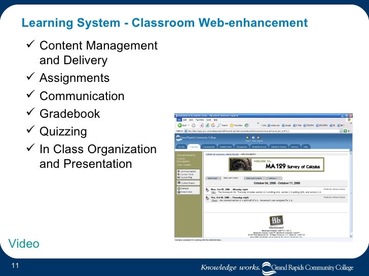Image resolution: width=369 pixels, height=276 pixels.
Task: Click the "Communication" bullet on the slide
Action: pos(82,96)
